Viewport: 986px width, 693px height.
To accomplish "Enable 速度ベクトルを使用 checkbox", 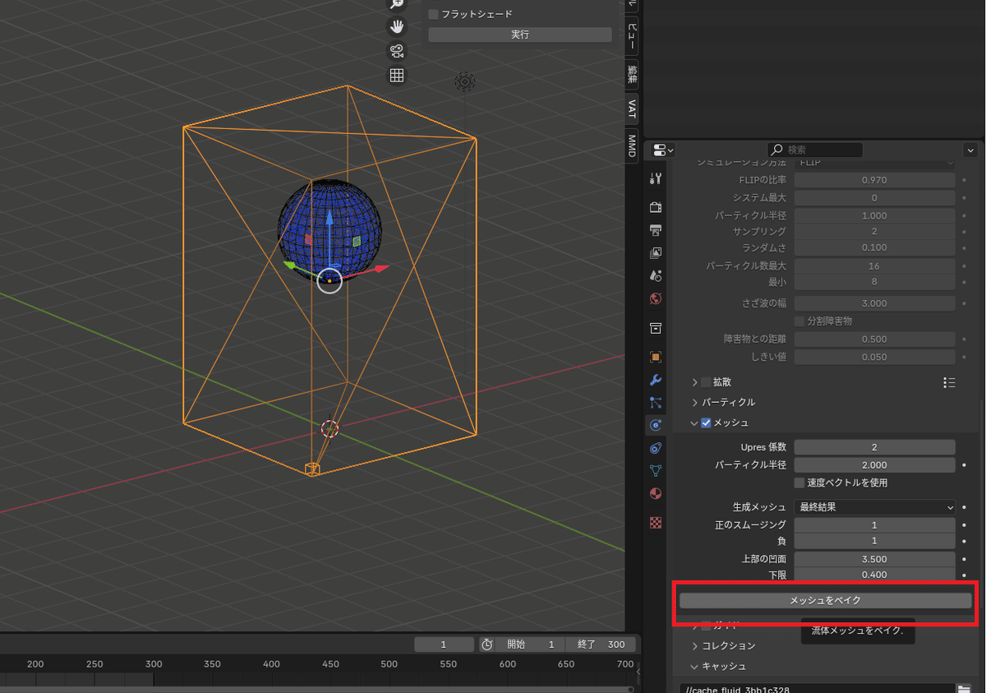I will tap(799, 483).
